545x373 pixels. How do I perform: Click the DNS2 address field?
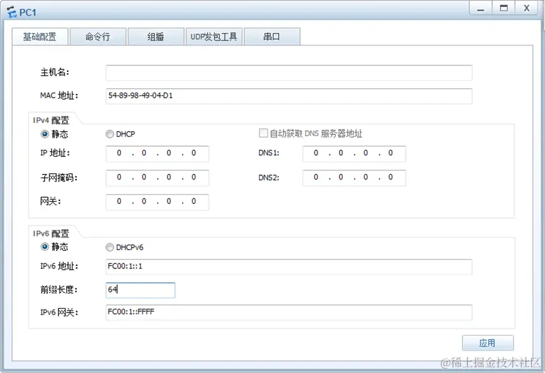click(354, 178)
